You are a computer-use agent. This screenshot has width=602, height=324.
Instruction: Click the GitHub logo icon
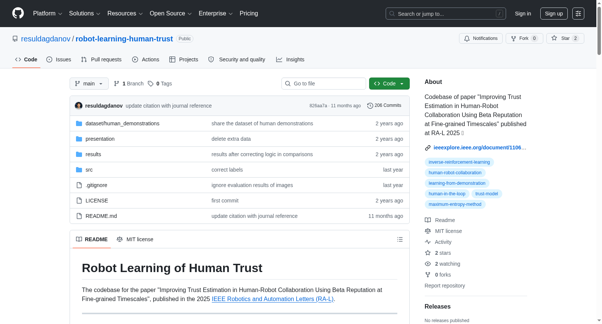click(x=18, y=13)
